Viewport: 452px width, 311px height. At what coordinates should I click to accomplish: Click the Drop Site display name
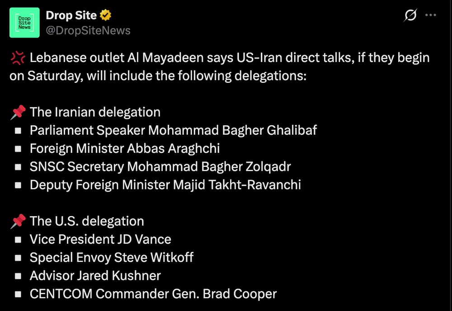(71, 15)
